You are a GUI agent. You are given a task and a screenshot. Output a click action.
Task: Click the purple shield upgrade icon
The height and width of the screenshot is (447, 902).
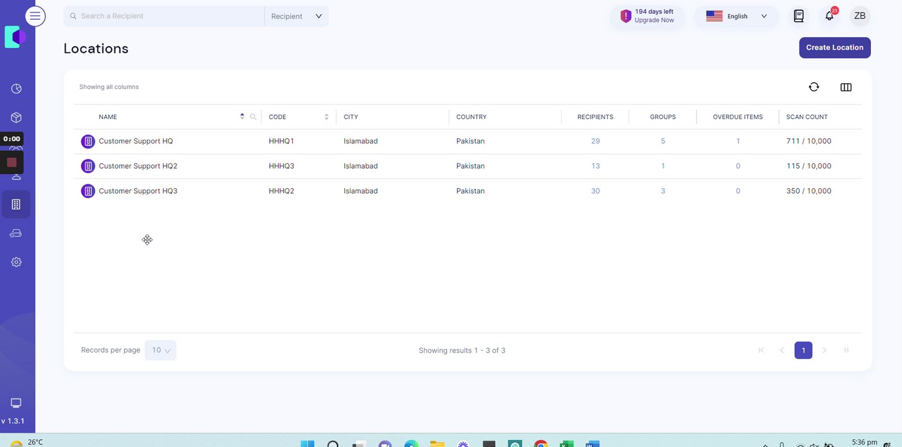[625, 16]
